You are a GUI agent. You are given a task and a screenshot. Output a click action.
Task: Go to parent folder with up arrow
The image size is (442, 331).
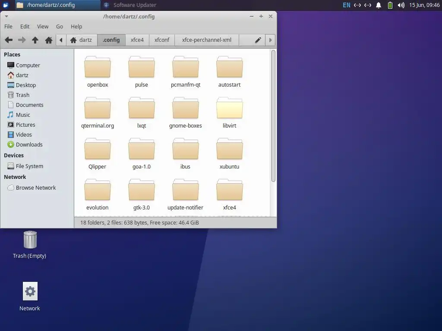pos(35,40)
